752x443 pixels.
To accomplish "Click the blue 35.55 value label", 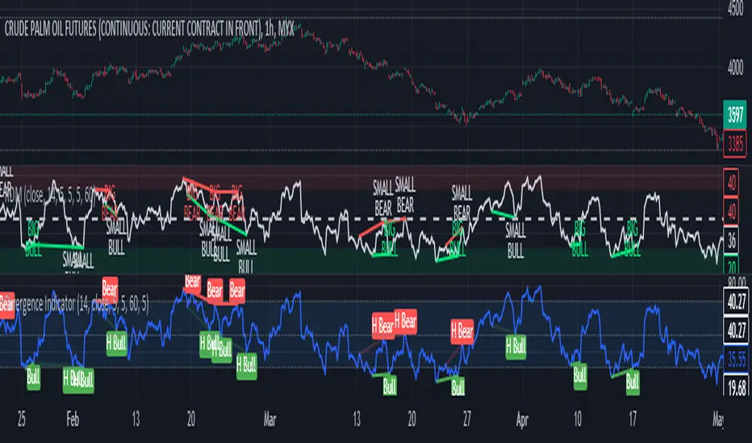I will [x=736, y=358].
